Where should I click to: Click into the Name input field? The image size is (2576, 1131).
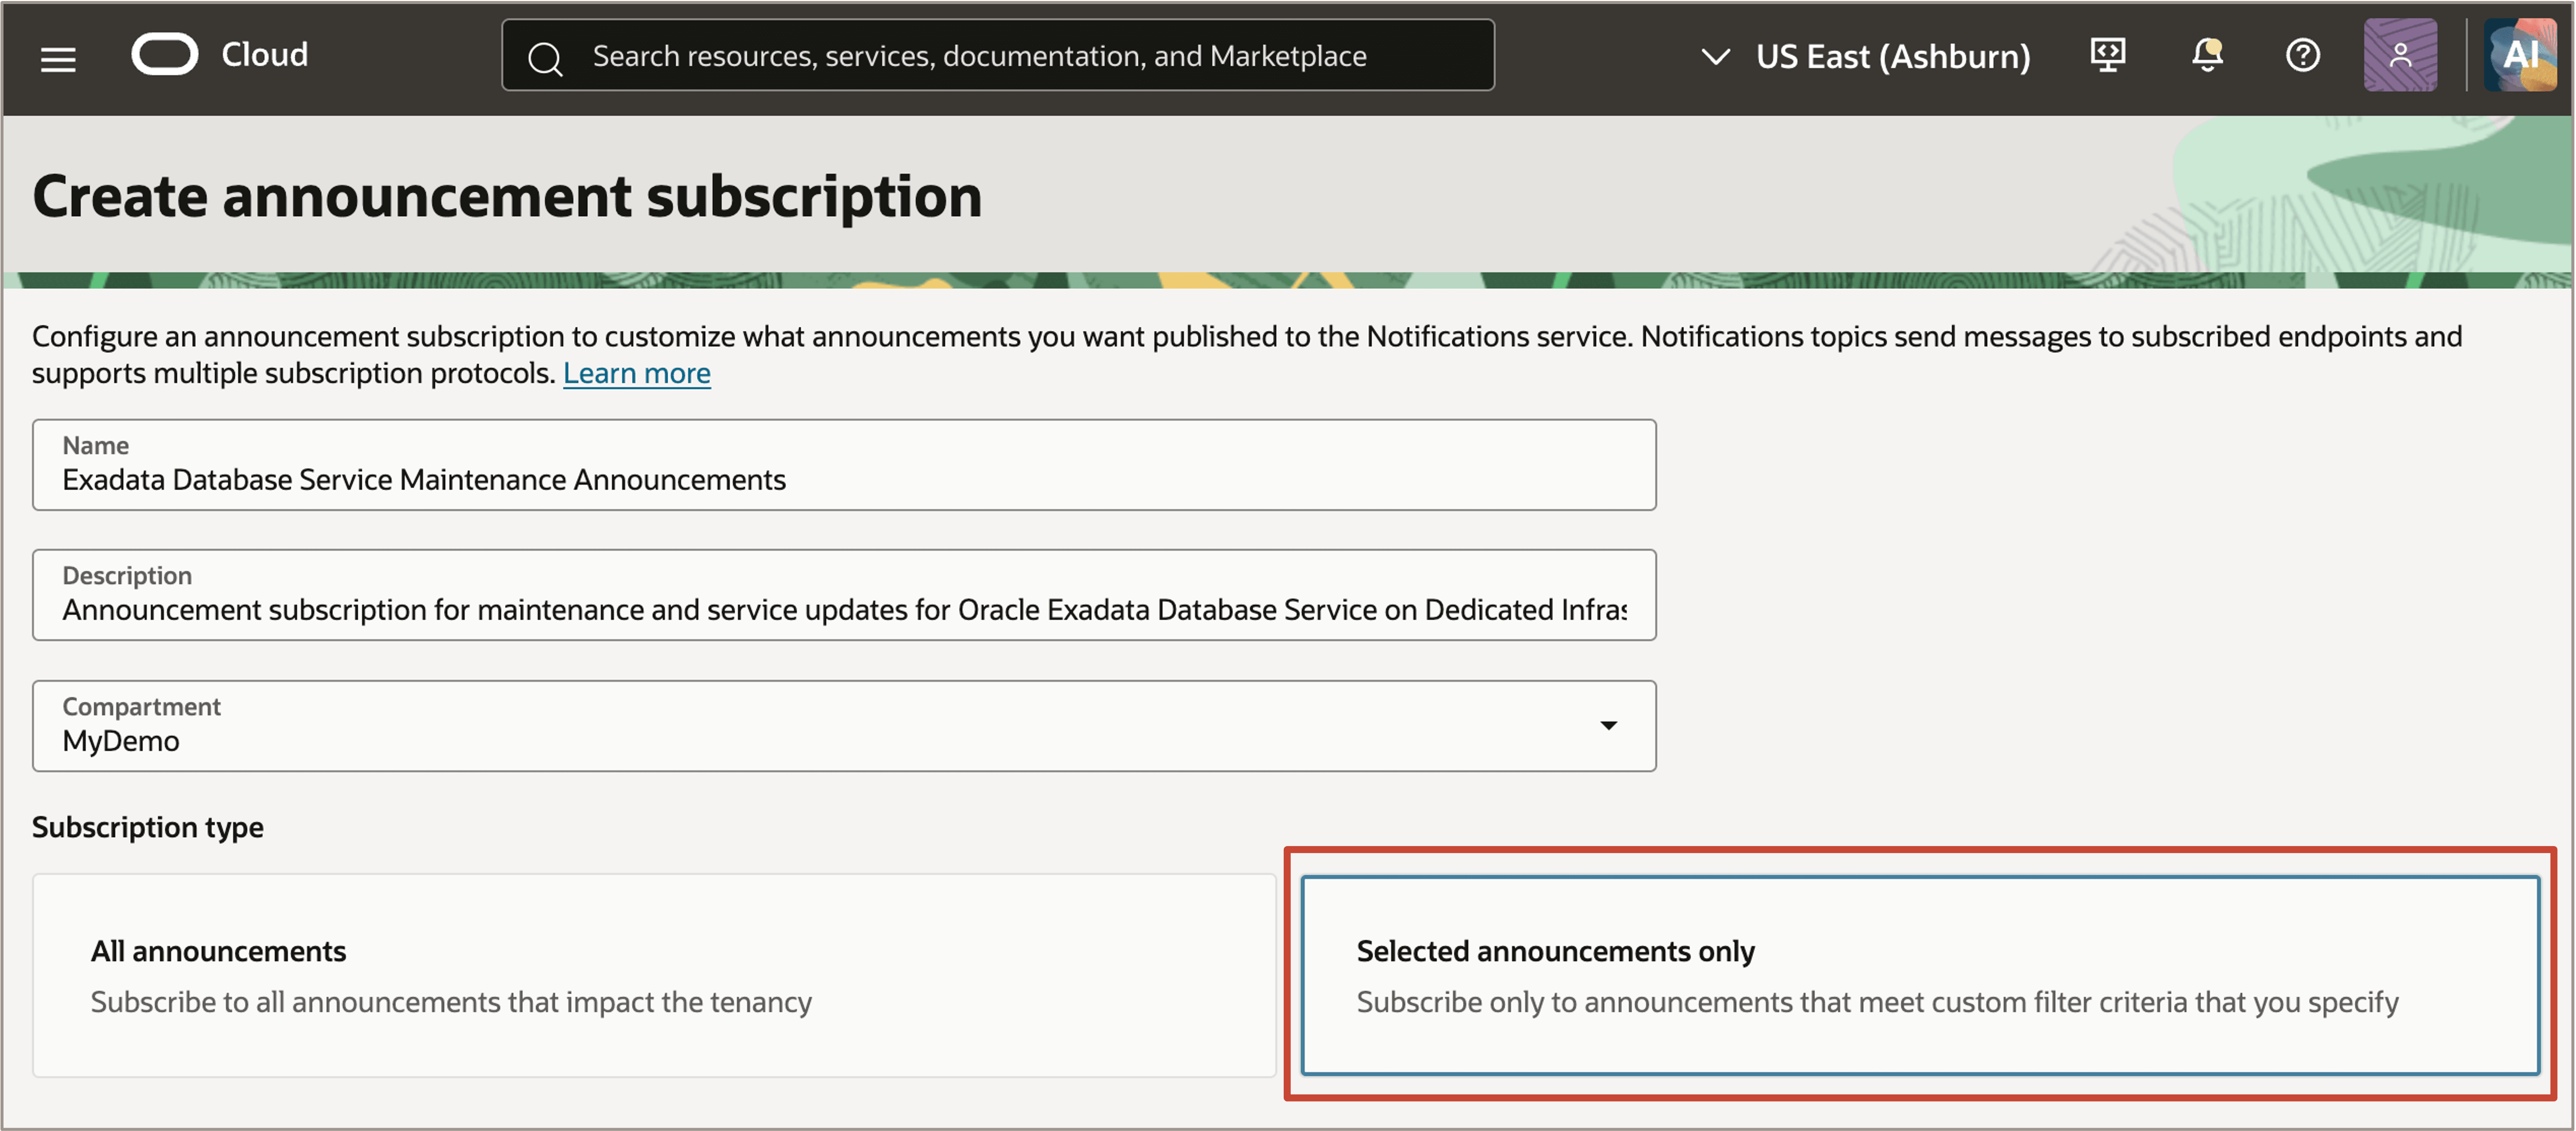point(844,465)
